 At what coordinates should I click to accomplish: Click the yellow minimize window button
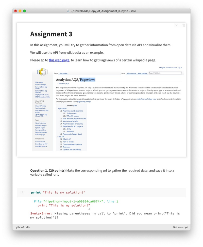coord(20,11)
